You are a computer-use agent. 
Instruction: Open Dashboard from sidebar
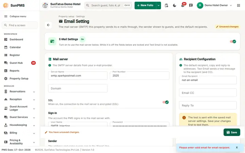pos(16,39)
